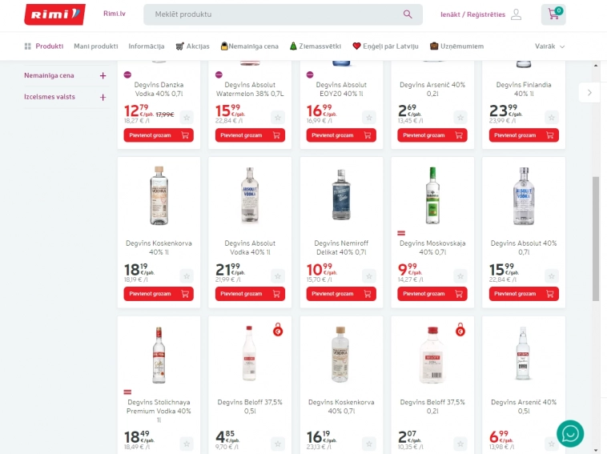Click the Produkti grid icon
This screenshot has width=607, height=454.
point(28,46)
